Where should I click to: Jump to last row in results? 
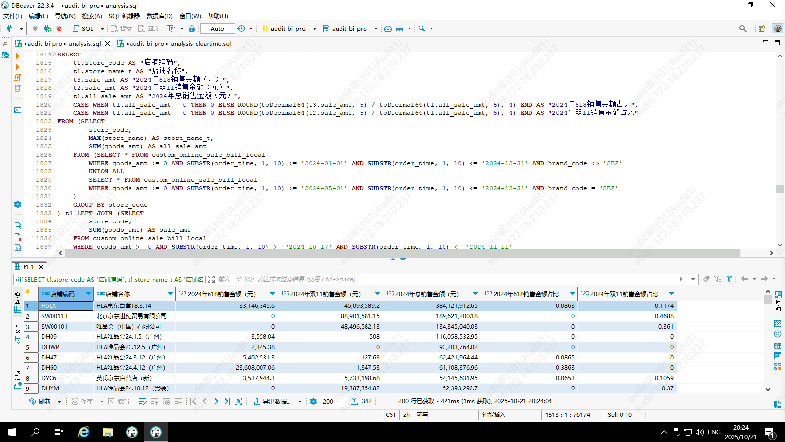pos(227,401)
